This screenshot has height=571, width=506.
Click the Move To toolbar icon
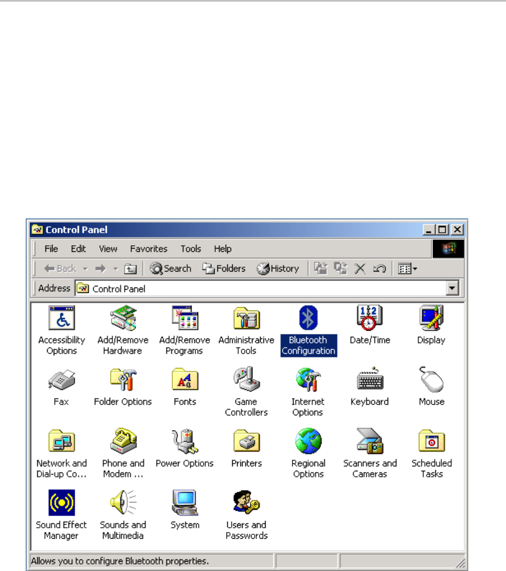(x=321, y=269)
